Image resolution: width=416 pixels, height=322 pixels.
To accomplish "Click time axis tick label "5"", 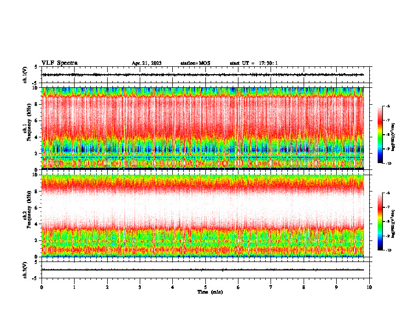I will 205,287.
